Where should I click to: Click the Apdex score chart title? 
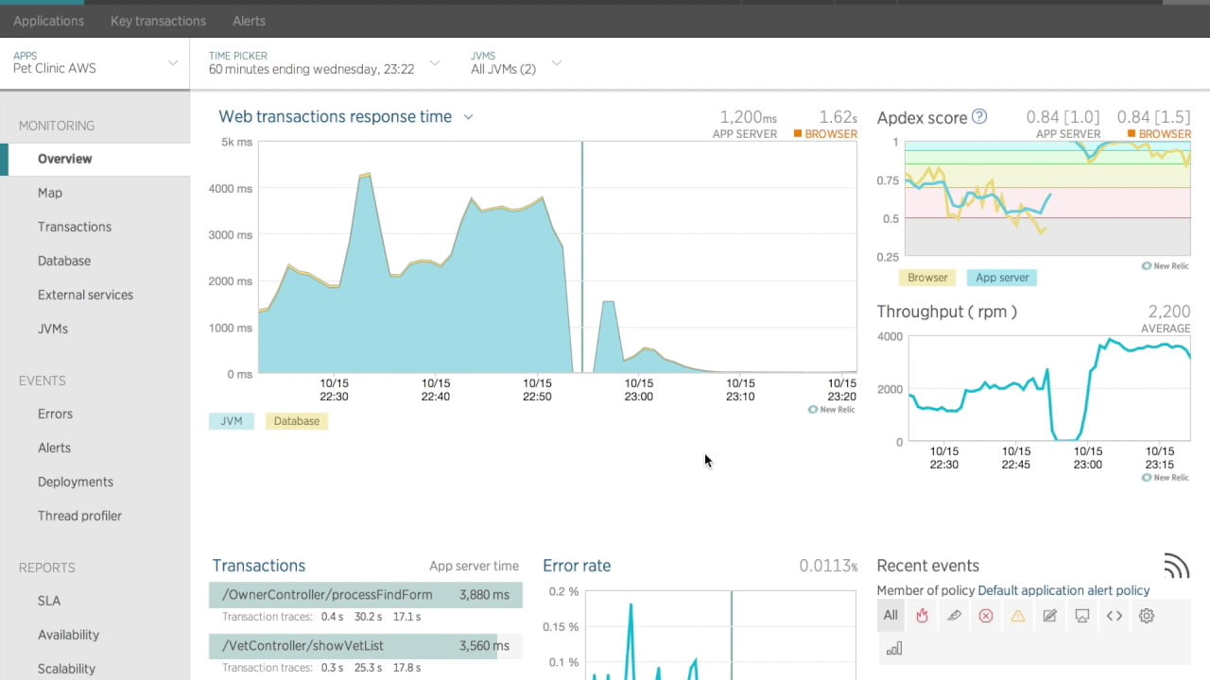point(922,118)
